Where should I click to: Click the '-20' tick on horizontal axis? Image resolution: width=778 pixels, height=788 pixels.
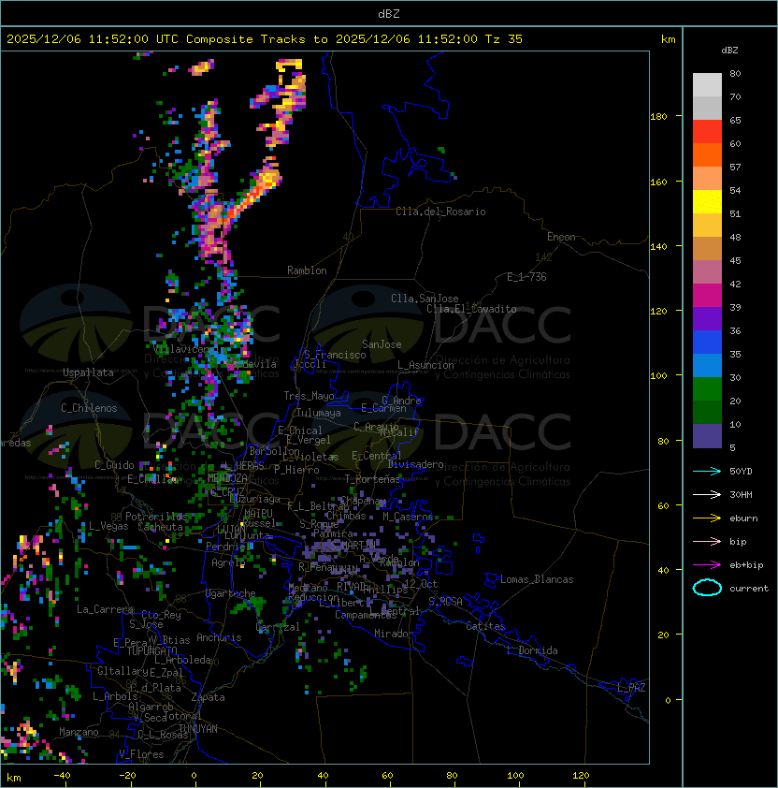tap(127, 776)
